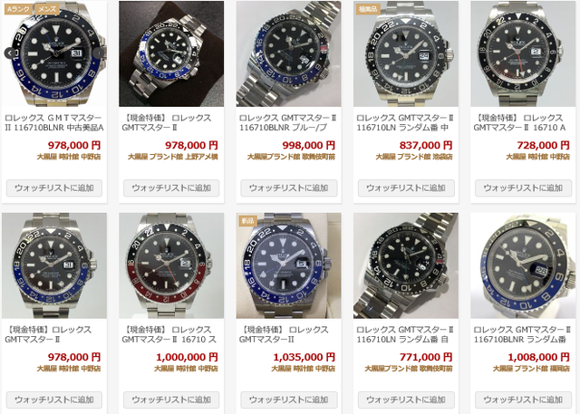Image resolution: width=580 pixels, height=414 pixels.
Task: Open 大黒屋 ブランド館 池袋店 store link
Action: tap(414, 157)
